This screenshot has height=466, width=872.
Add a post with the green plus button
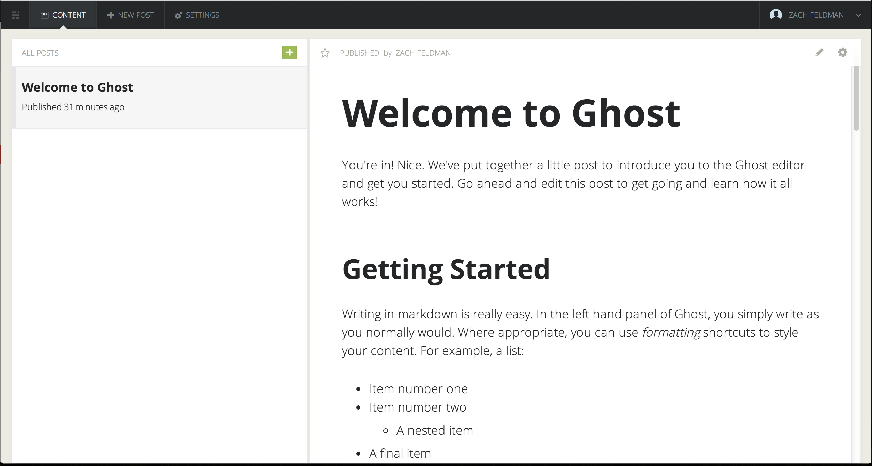point(289,52)
